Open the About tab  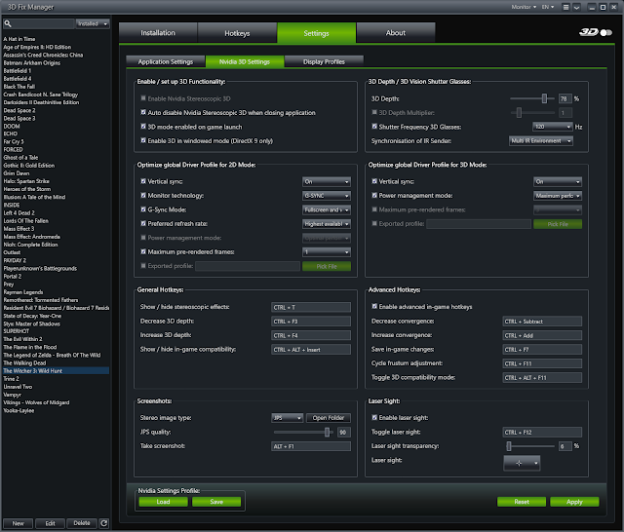(396, 33)
